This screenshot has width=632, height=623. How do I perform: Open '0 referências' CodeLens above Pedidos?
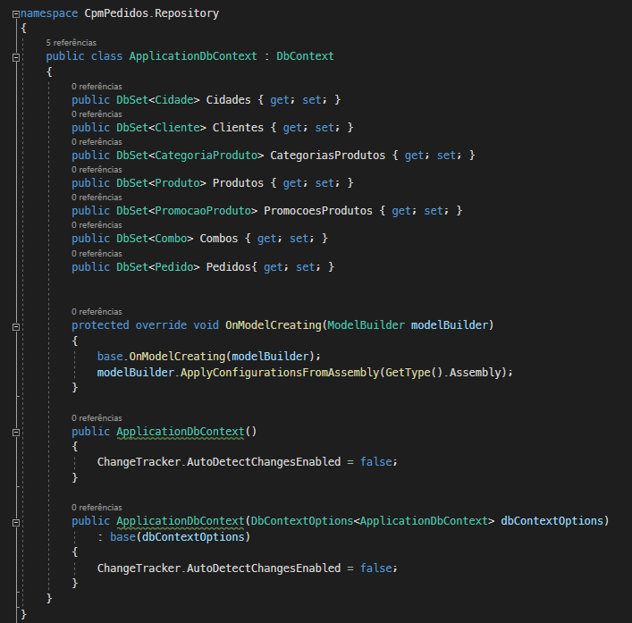[97, 254]
